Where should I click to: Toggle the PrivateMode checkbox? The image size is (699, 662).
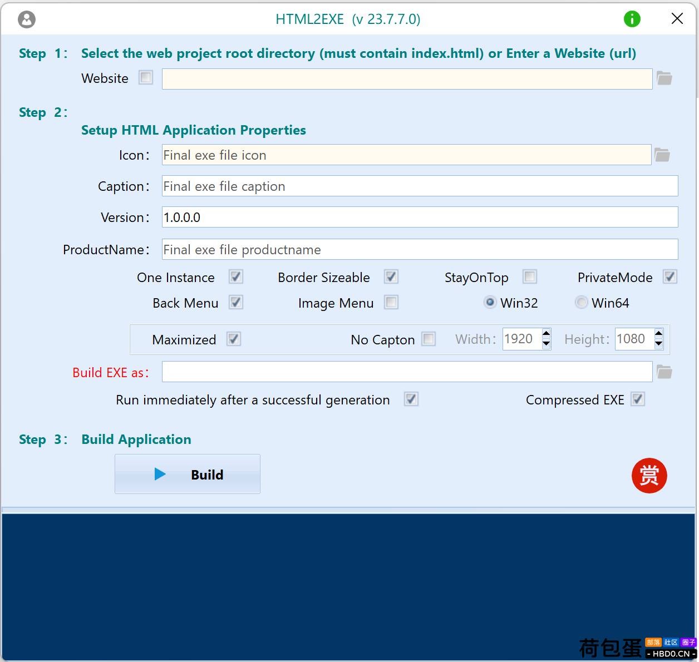point(670,276)
